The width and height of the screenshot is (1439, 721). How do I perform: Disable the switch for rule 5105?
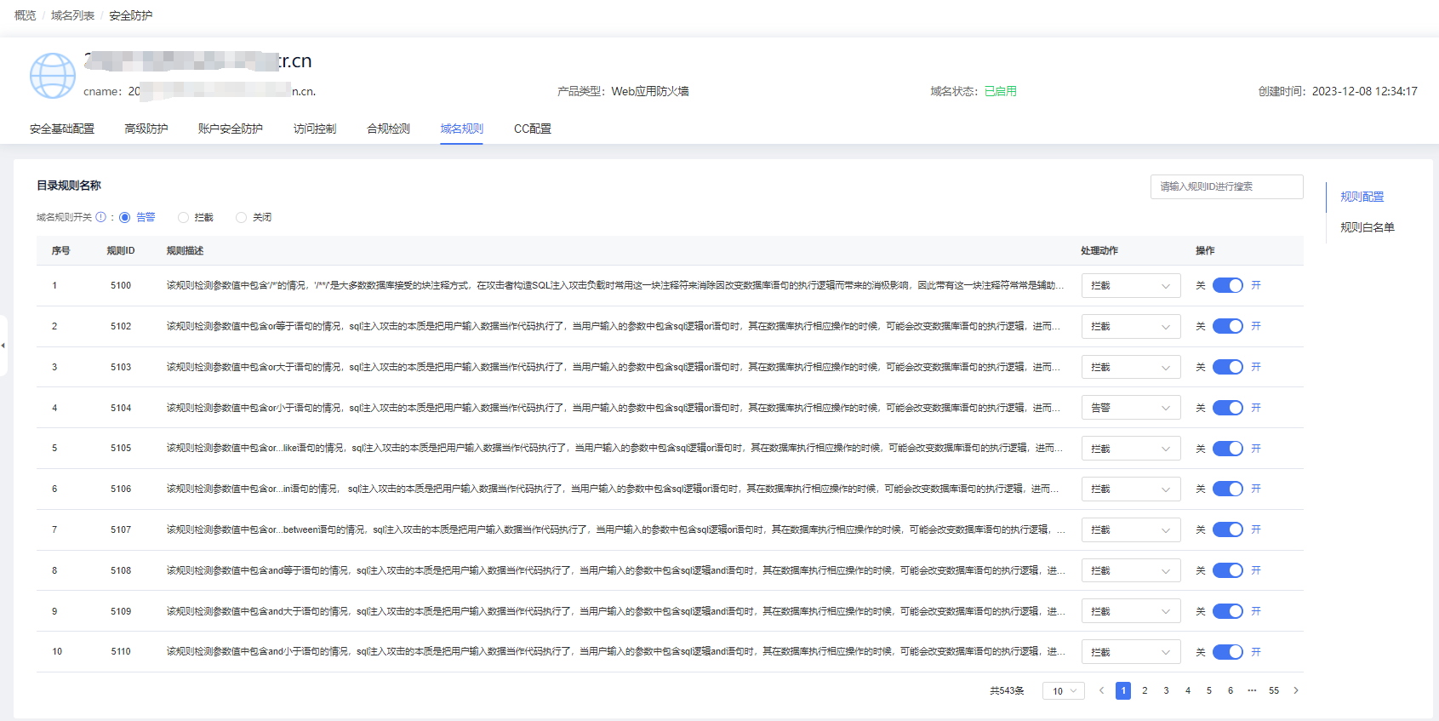[x=1227, y=449]
